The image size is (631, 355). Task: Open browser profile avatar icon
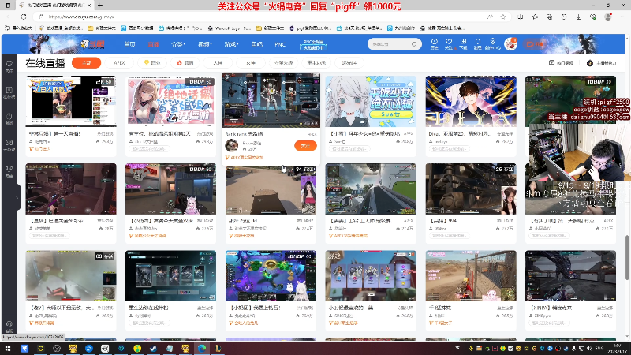pos(608,17)
